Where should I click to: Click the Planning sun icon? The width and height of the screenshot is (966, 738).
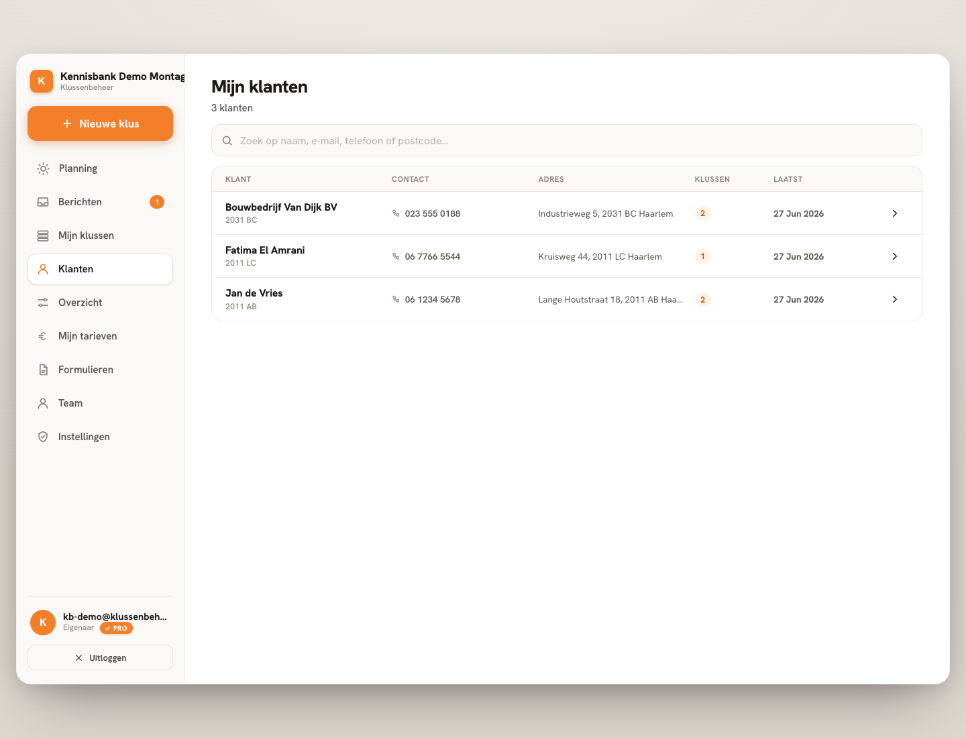click(43, 168)
